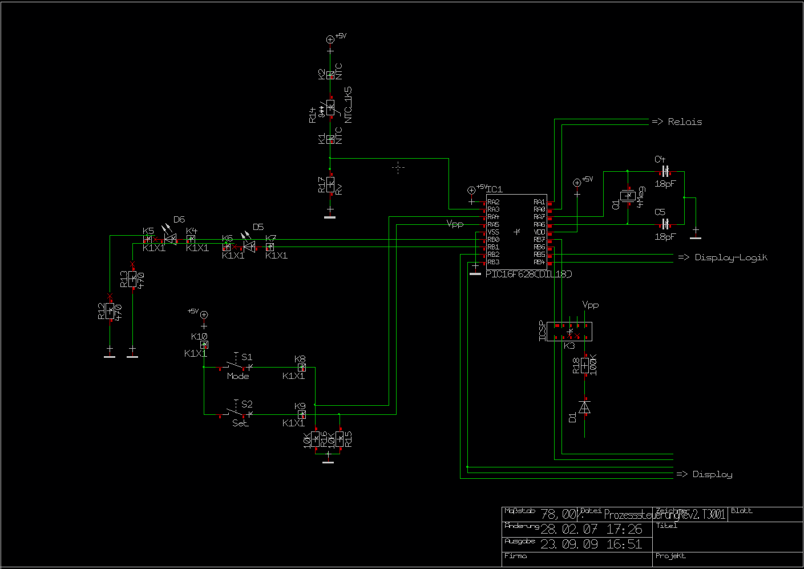The height and width of the screenshot is (569, 804).
Task: Select resistor R12 470 ohm
Action: pyautogui.click(x=110, y=310)
